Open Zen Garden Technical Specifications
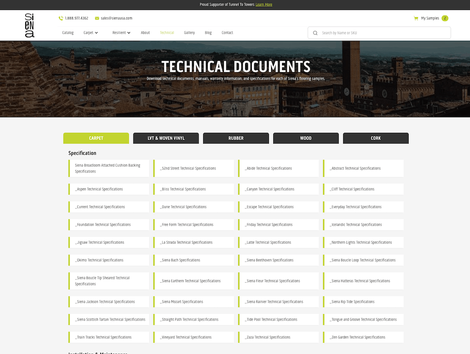This screenshot has width=470, height=354. (x=363, y=337)
